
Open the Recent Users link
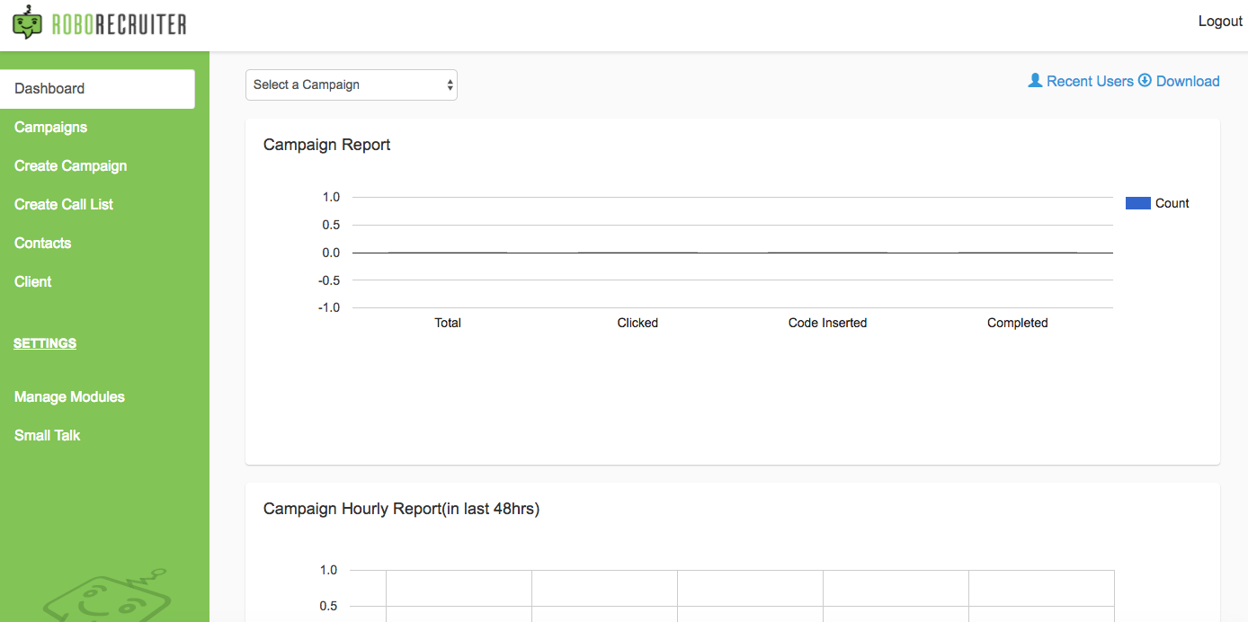pyautogui.click(x=1090, y=82)
